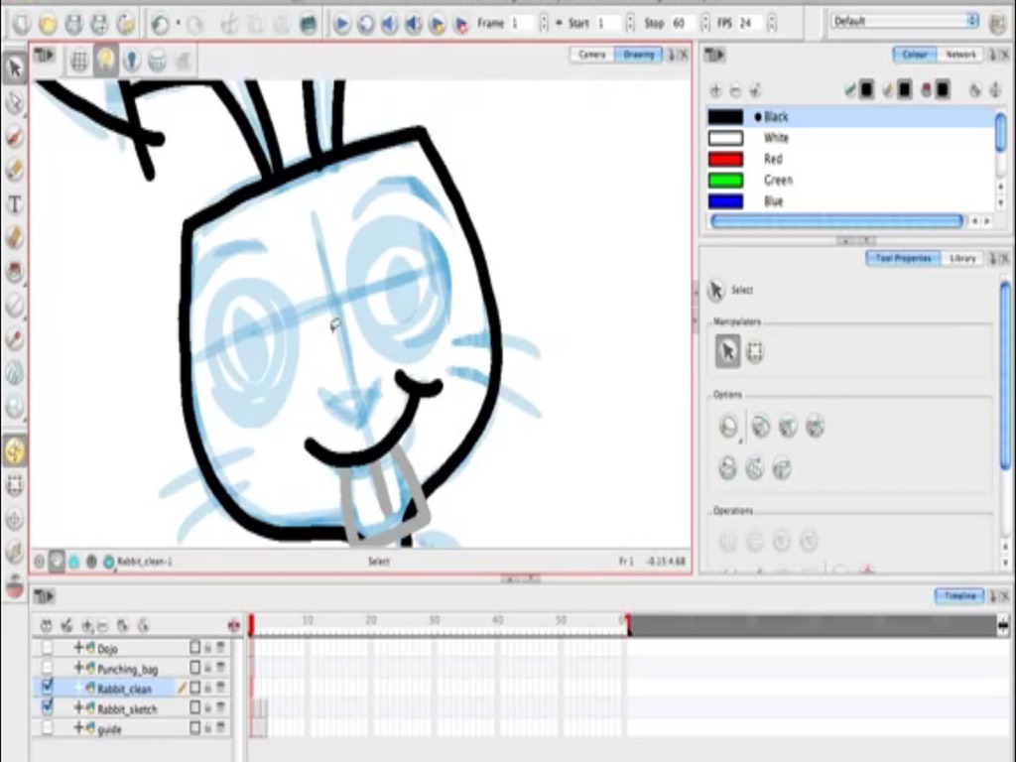Click the add layer icon in Timeline toolbar

86,625
